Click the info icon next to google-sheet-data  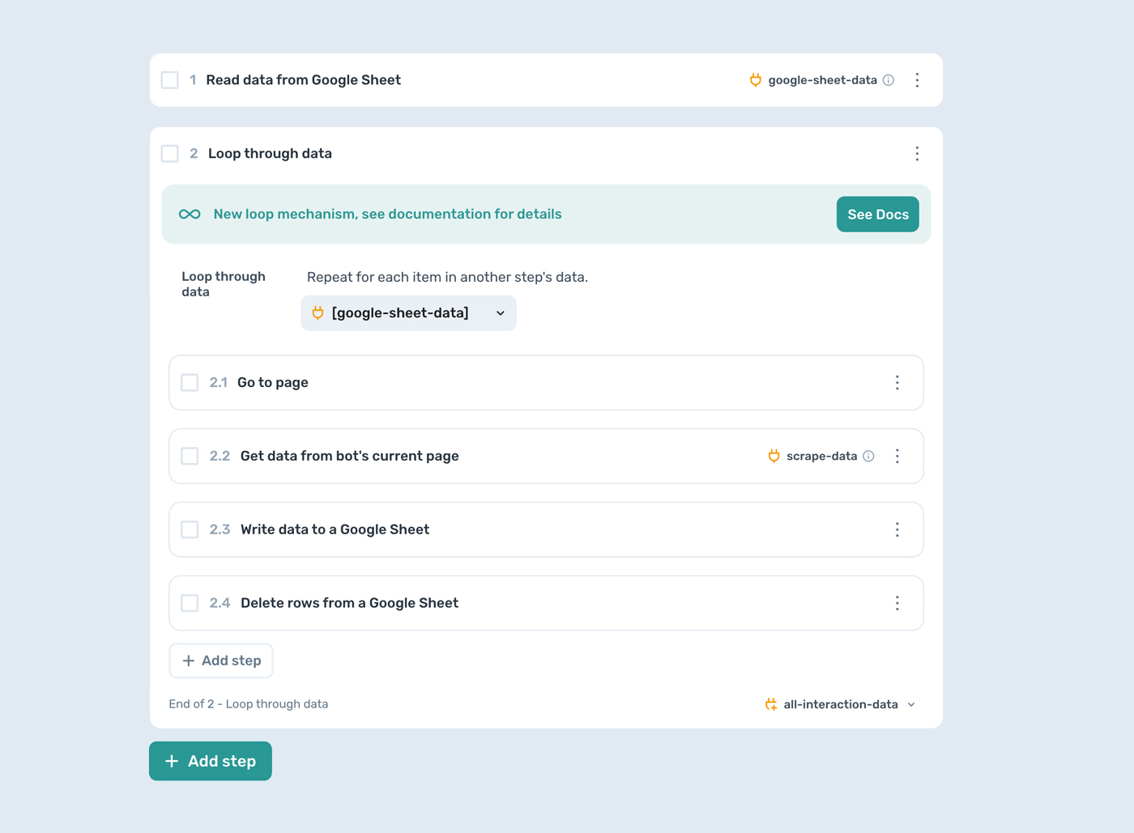889,80
